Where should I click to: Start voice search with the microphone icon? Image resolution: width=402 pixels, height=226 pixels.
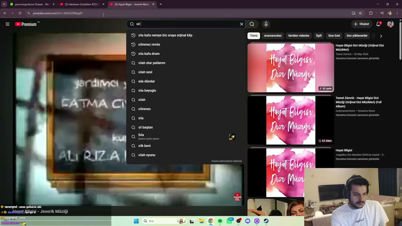266,24
